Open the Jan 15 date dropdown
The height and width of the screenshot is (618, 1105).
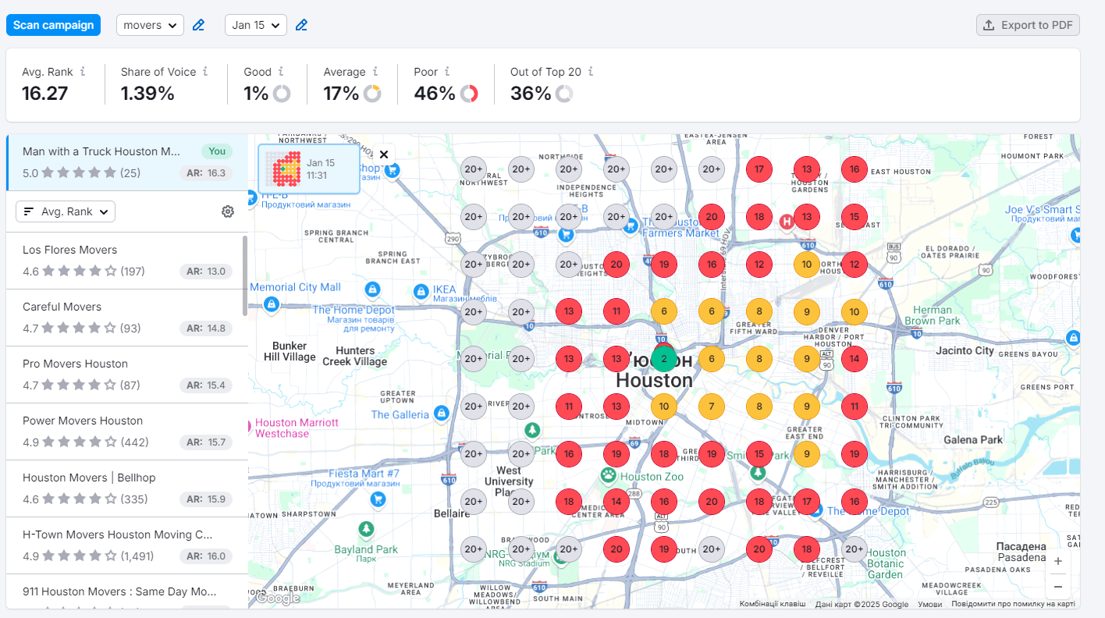[256, 25]
